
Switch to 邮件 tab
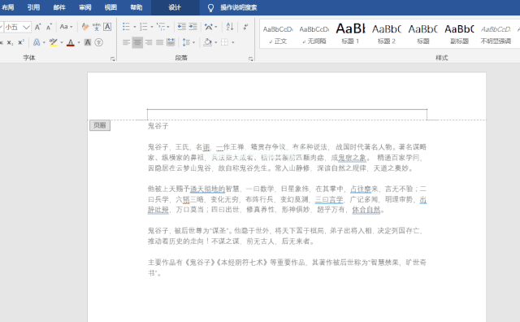pos(59,7)
